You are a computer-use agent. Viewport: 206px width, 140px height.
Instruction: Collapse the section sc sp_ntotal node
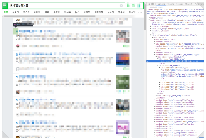tap(154, 55)
